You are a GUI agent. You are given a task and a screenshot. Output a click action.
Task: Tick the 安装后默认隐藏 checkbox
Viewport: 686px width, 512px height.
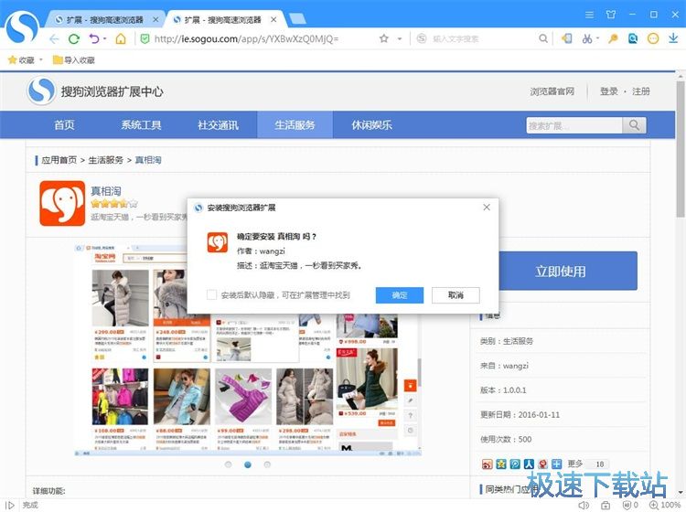(211, 294)
